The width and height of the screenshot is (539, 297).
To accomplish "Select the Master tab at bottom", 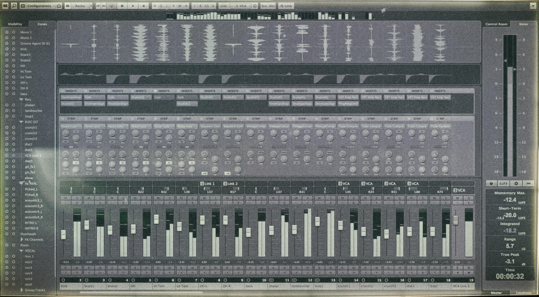I will pyautogui.click(x=496, y=293).
